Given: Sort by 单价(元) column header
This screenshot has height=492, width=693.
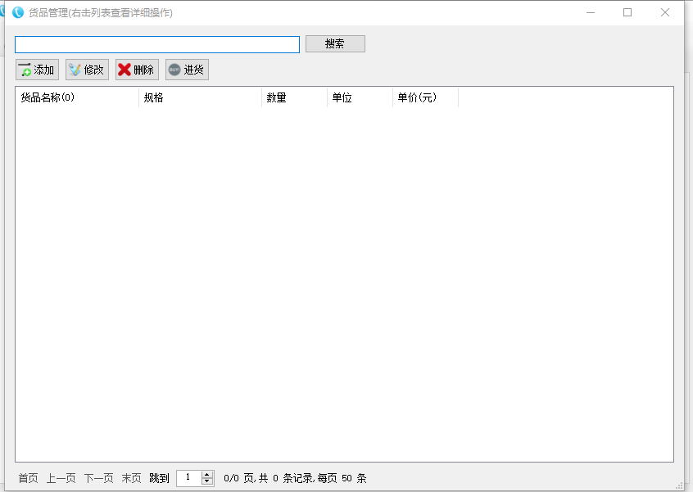Looking at the screenshot, I should [x=425, y=97].
